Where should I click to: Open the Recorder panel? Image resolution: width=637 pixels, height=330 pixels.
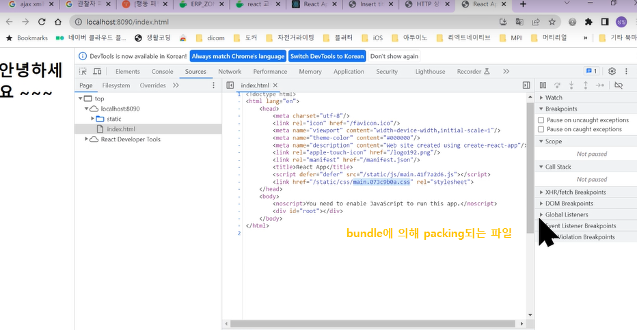473,72
